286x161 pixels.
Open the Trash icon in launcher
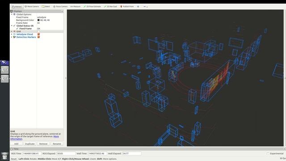(x=5, y=156)
